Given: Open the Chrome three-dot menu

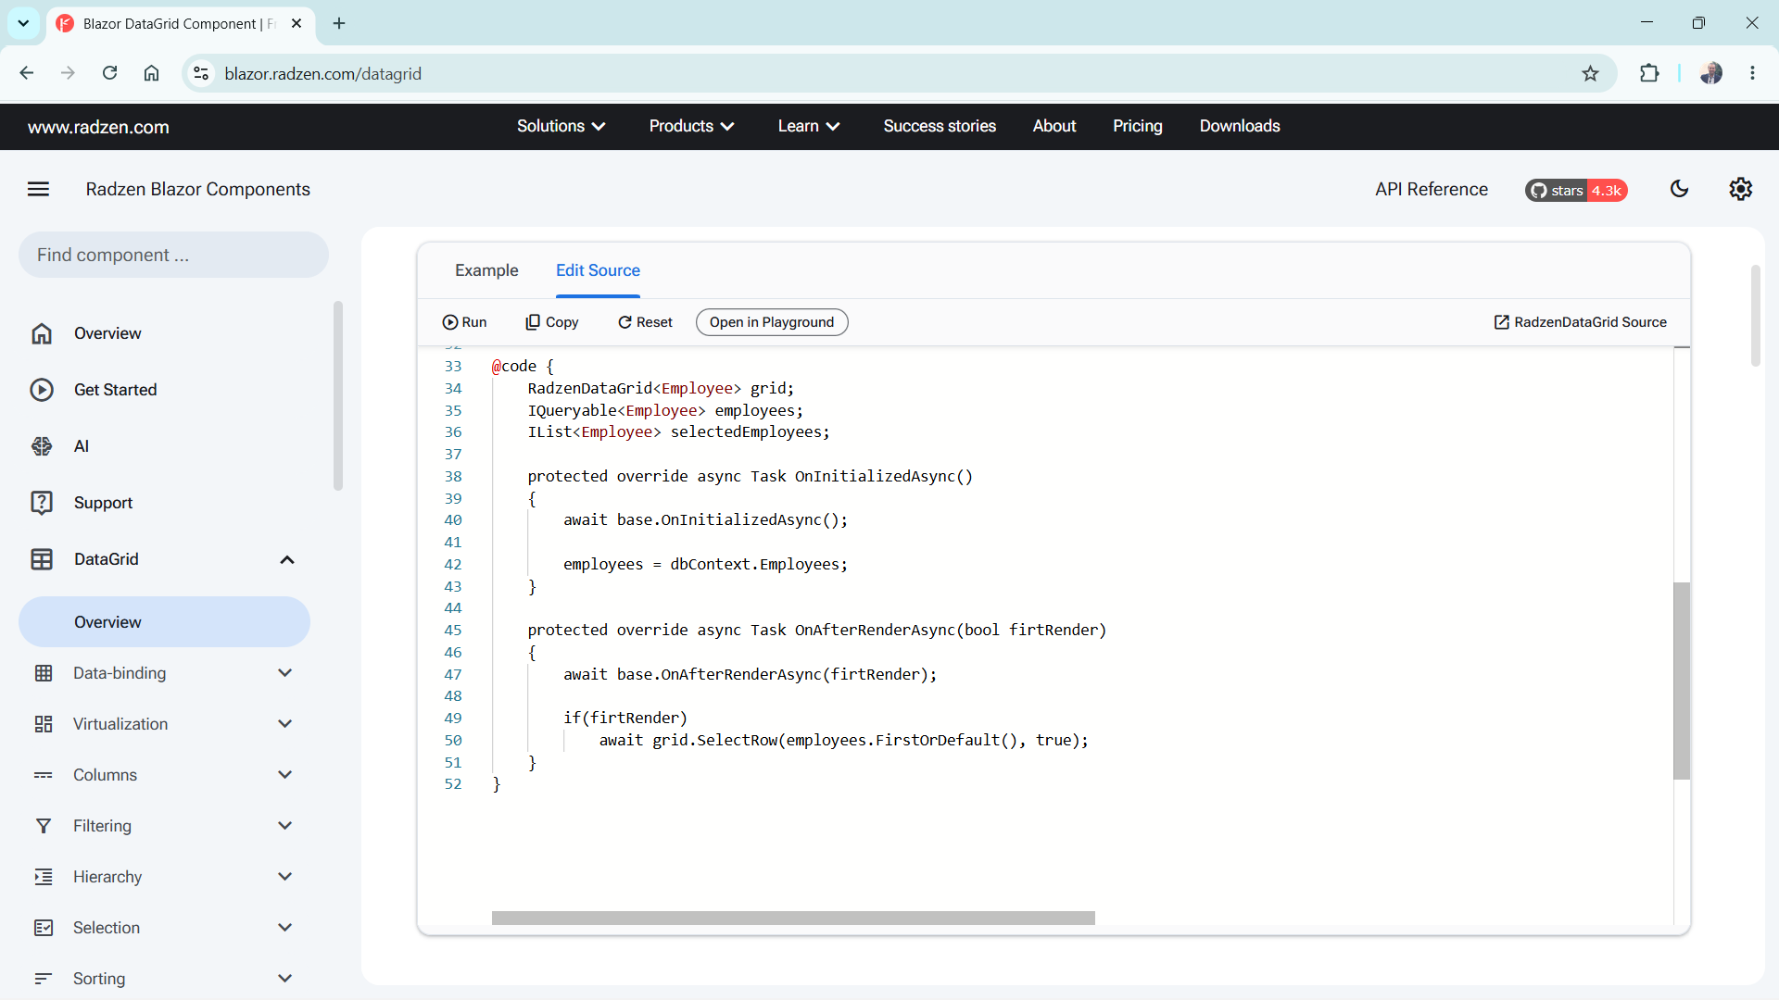Looking at the screenshot, I should point(1752,73).
